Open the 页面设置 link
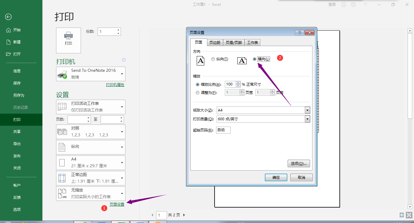The image size is (414, 223). coord(117,204)
